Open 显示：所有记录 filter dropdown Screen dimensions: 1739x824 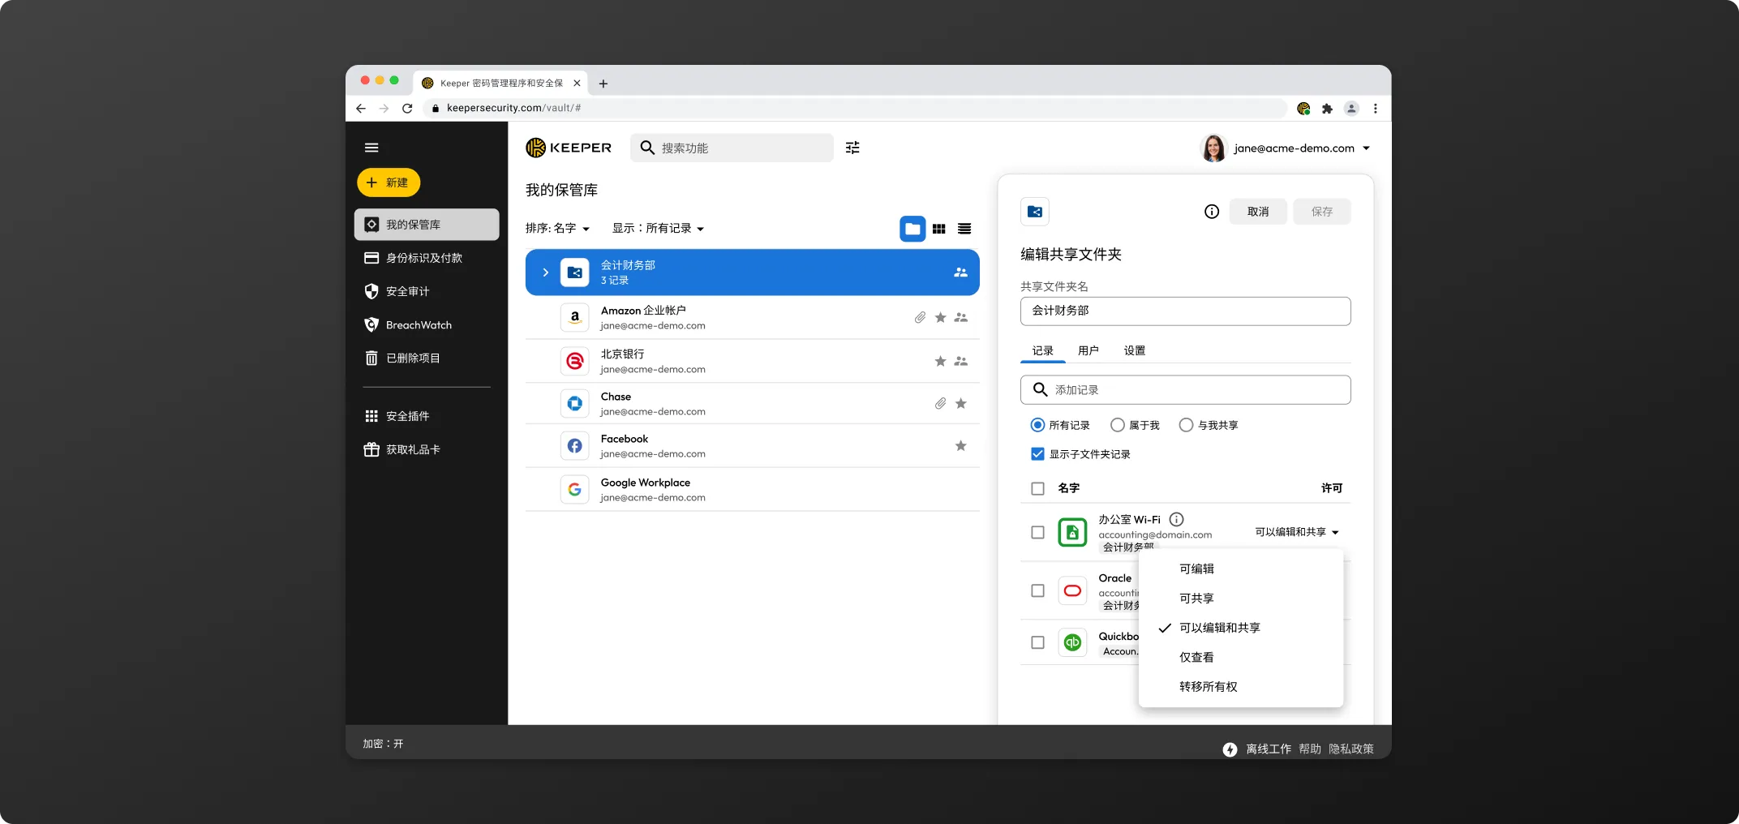(x=659, y=229)
